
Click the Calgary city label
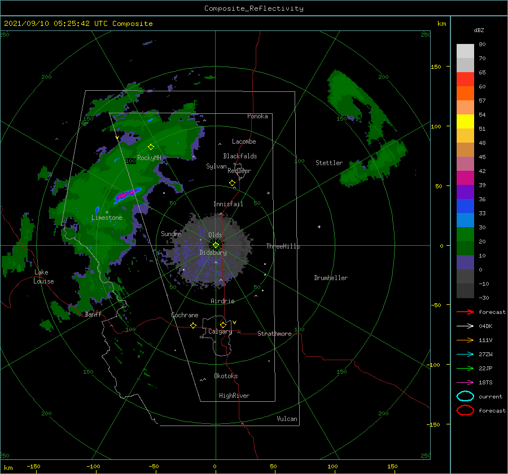tap(220, 331)
